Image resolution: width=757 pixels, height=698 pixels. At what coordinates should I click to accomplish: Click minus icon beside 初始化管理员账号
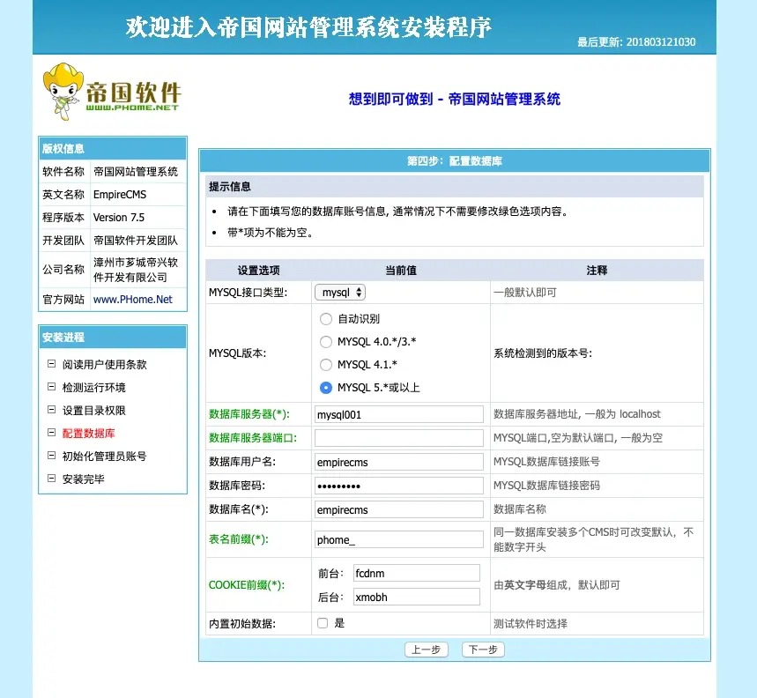point(52,455)
